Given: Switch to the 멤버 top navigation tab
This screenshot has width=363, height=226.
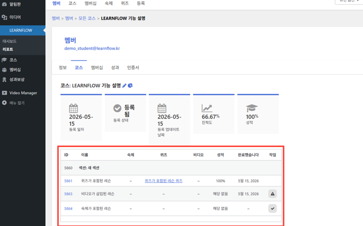Looking at the screenshot, I should [56, 3].
